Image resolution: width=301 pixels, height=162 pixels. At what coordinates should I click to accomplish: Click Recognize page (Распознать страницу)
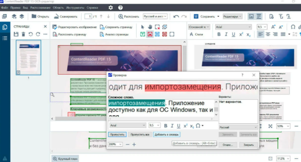[70, 34]
